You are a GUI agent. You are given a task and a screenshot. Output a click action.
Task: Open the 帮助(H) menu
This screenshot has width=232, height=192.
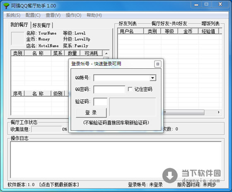pyautogui.click(x=94, y=15)
